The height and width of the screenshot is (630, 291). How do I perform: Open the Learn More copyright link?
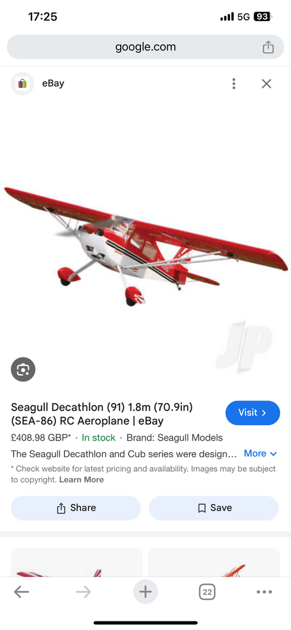82,480
